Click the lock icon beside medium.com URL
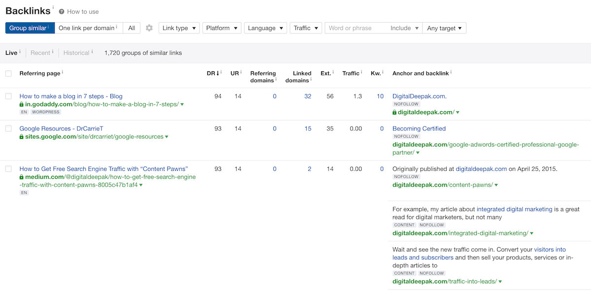The height and width of the screenshot is (291, 591). 22,177
